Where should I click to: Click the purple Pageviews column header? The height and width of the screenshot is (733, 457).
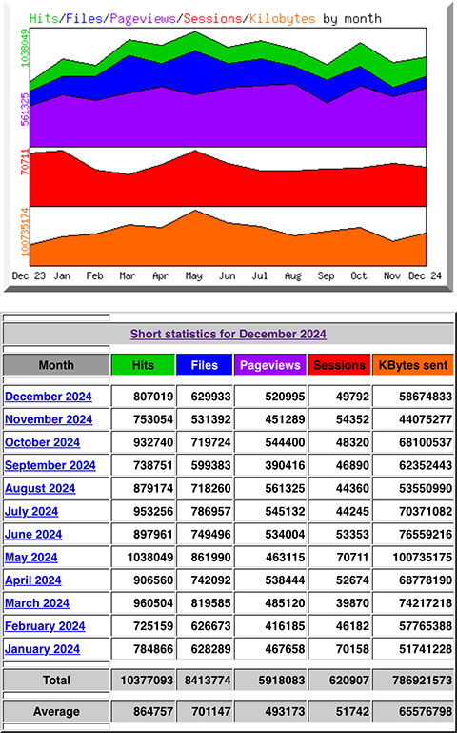270,365
